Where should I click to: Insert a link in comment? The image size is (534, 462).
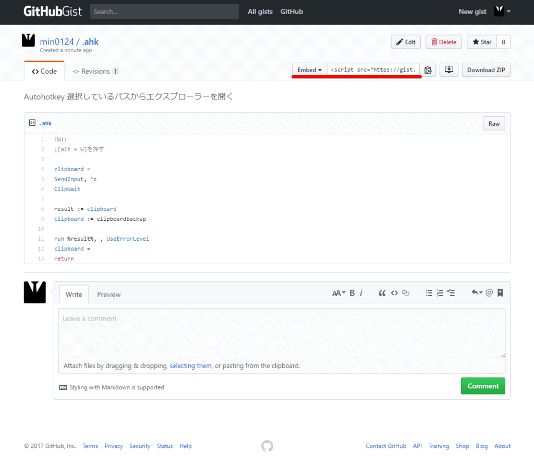click(x=406, y=293)
